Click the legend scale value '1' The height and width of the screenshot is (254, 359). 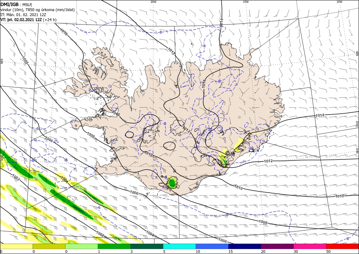tap(99, 251)
